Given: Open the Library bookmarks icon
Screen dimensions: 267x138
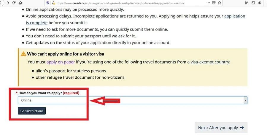Looking at the screenshot, I should (247, 3).
